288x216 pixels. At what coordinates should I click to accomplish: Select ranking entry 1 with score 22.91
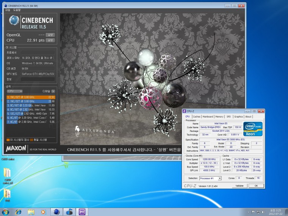[31, 97]
